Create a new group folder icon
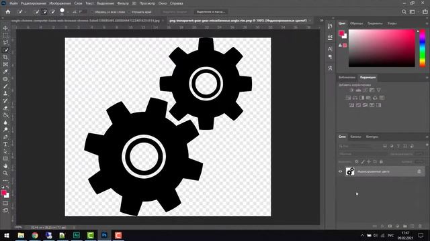 pyautogui.click(x=405, y=226)
